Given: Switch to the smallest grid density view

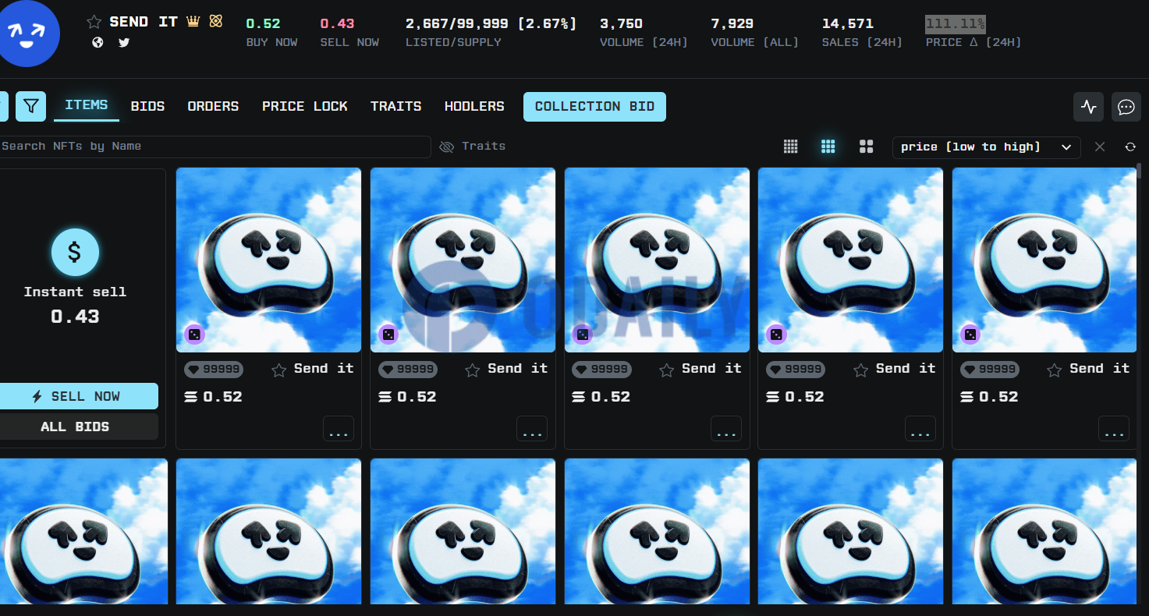Looking at the screenshot, I should (x=790, y=147).
